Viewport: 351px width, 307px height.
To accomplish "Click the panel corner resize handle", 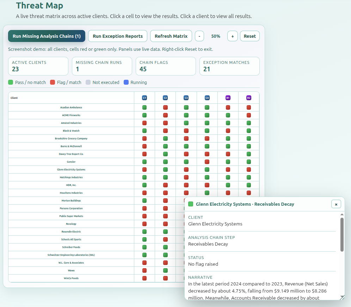I will pyautogui.click(x=342, y=297).
